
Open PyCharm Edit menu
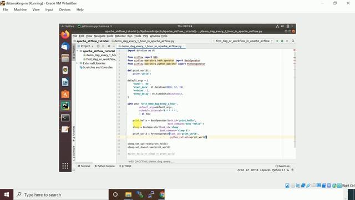(82, 36)
